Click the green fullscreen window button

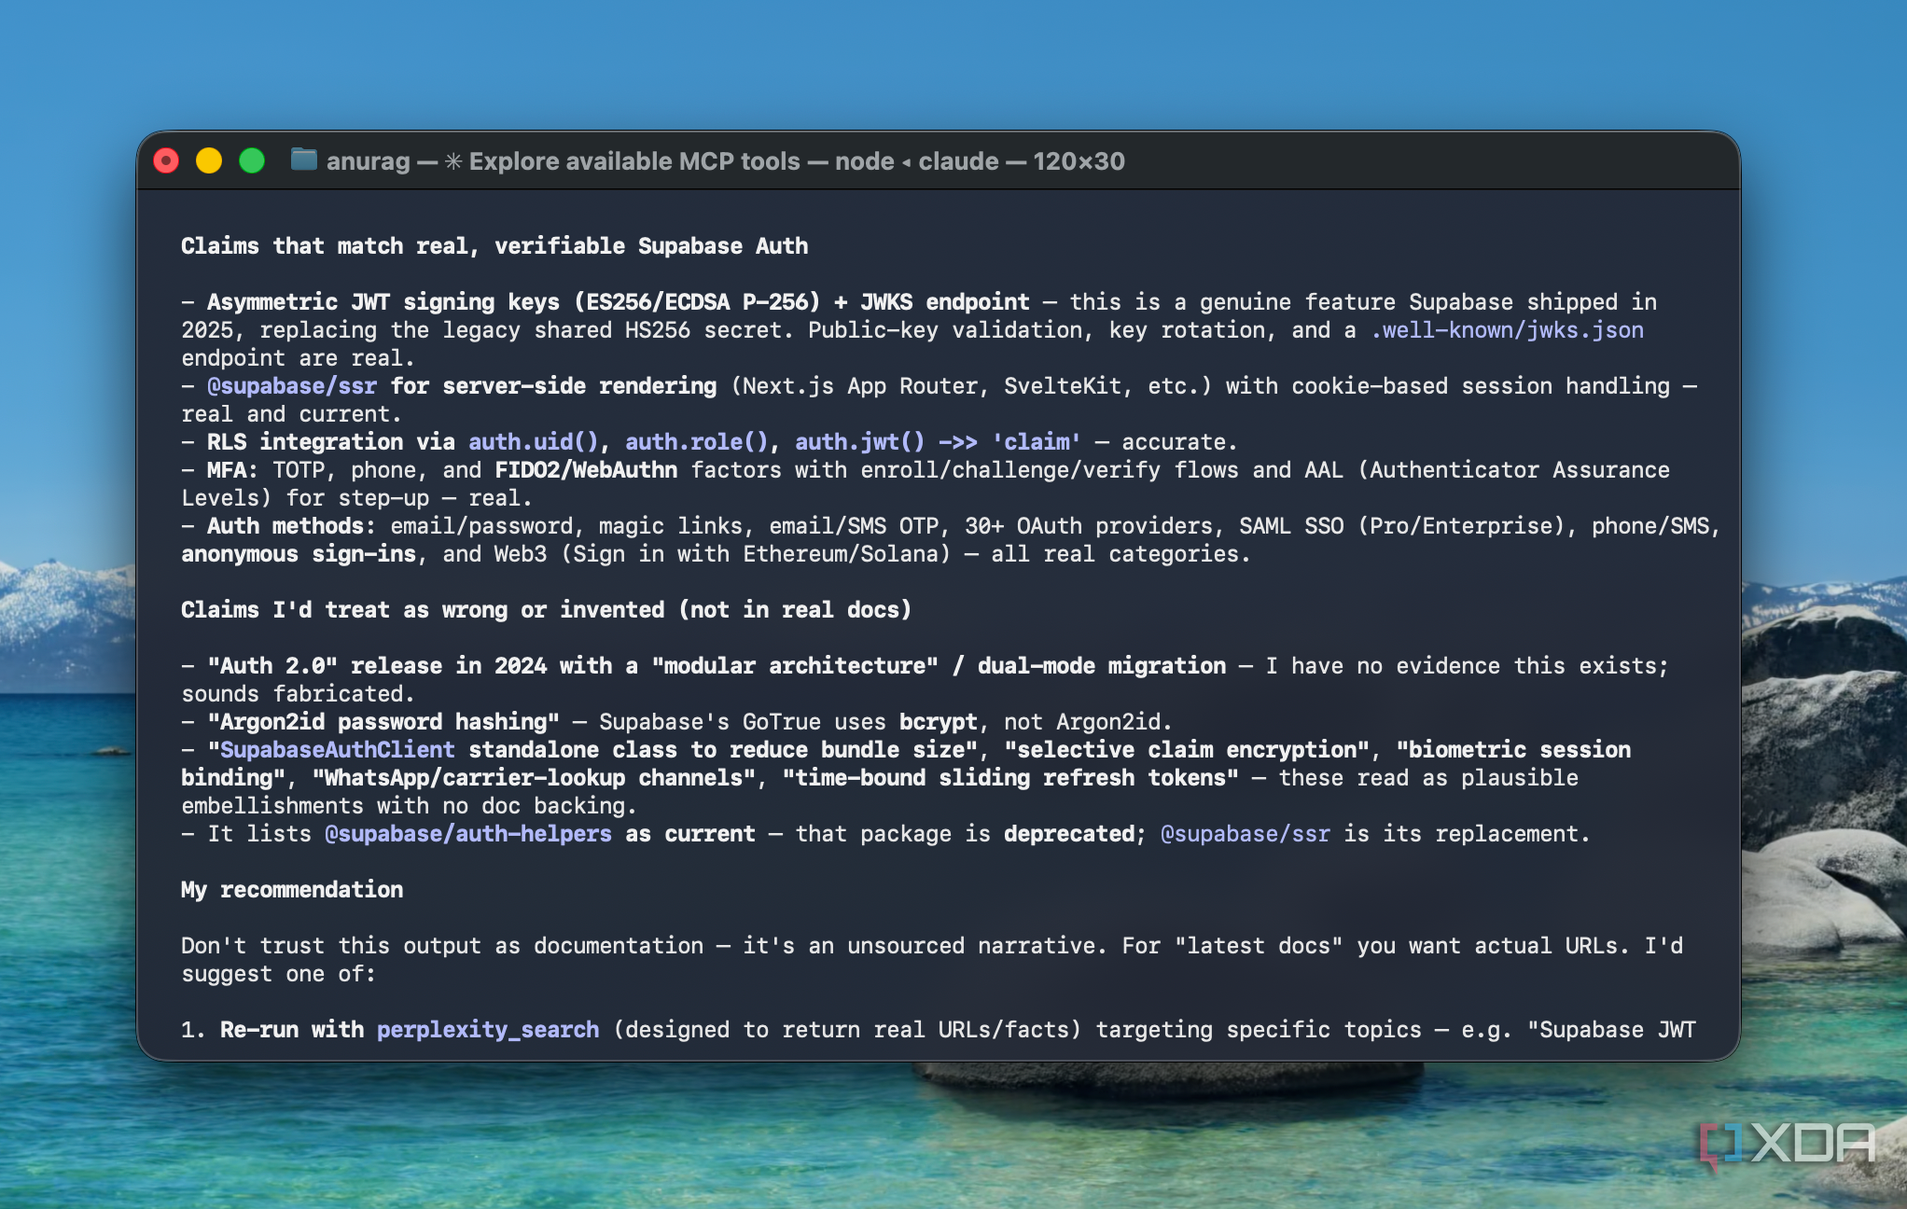(x=252, y=161)
